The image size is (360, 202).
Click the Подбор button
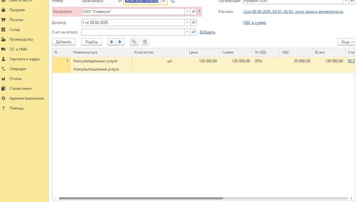(x=91, y=42)
